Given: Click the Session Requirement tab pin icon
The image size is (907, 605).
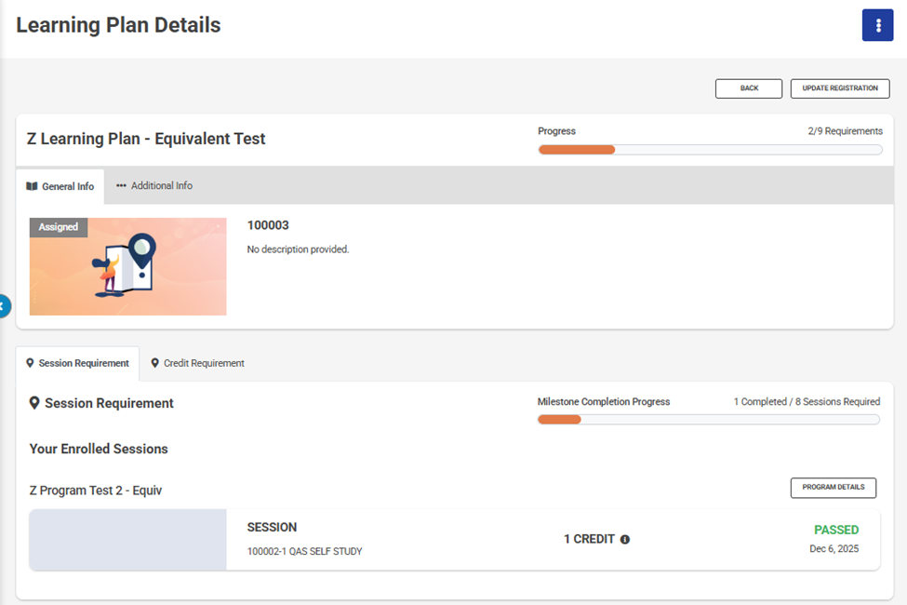Looking at the screenshot, I should click(x=31, y=363).
